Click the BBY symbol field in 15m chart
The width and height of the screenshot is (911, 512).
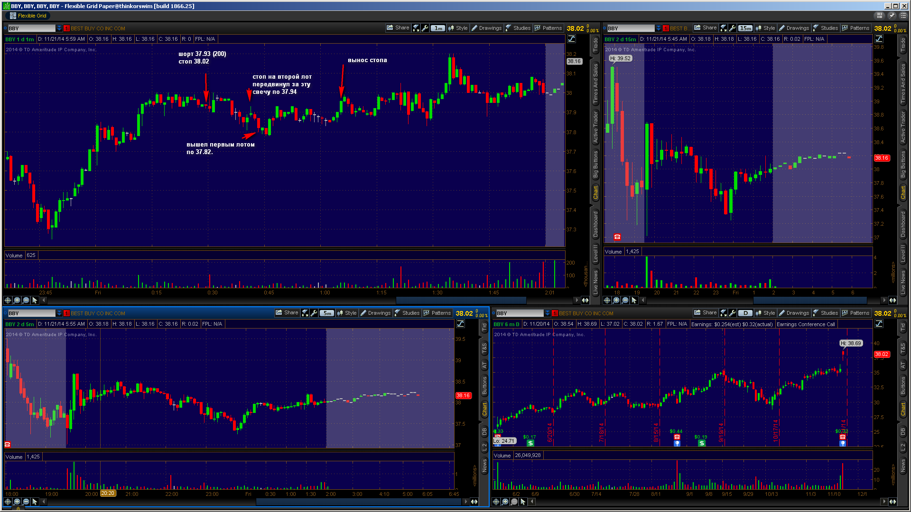coord(631,28)
